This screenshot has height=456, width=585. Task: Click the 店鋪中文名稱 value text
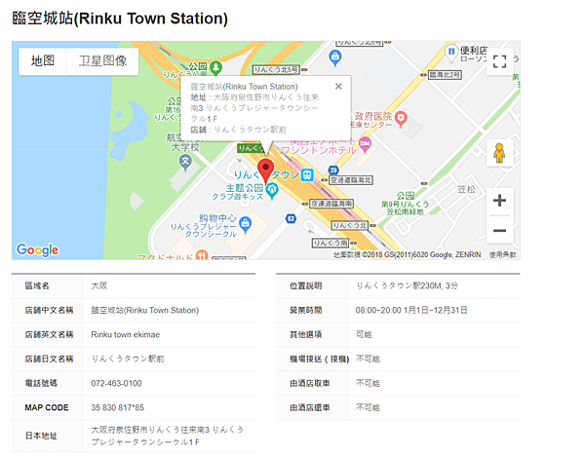pyautogui.click(x=144, y=310)
